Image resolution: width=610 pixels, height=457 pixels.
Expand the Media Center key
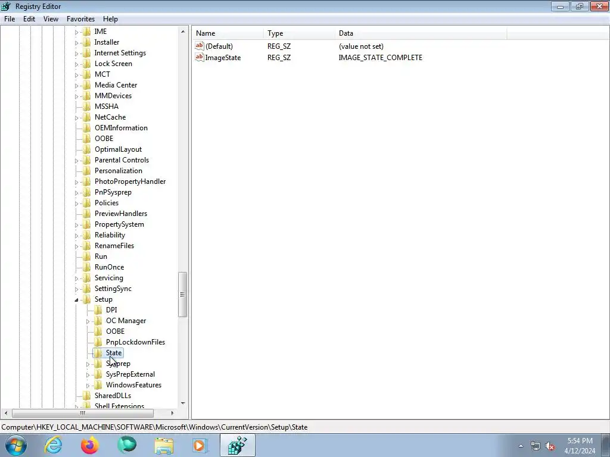click(76, 86)
